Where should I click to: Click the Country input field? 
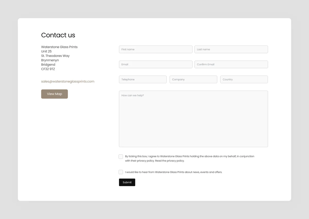pyautogui.click(x=244, y=79)
